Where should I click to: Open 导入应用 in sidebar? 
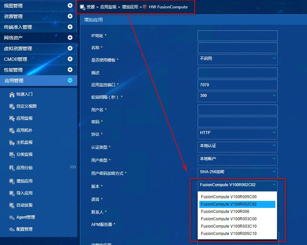[24, 193]
